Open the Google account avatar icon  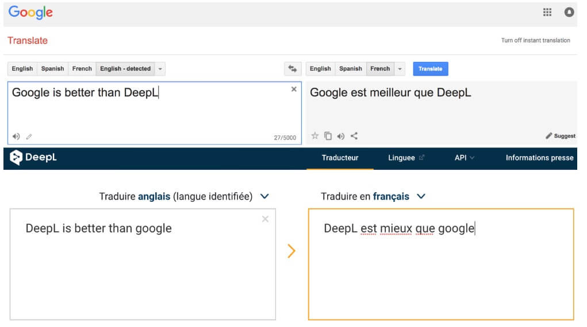coord(569,12)
